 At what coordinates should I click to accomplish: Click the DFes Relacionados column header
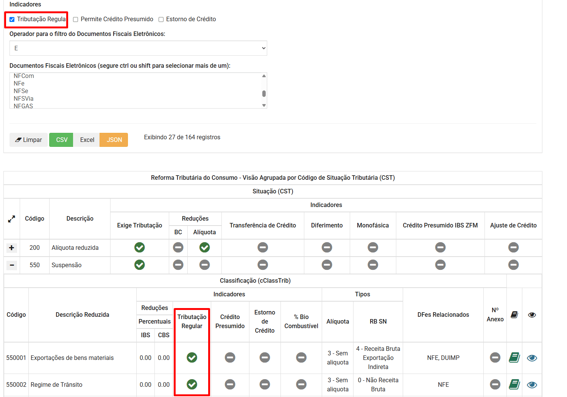coord(443,315)
